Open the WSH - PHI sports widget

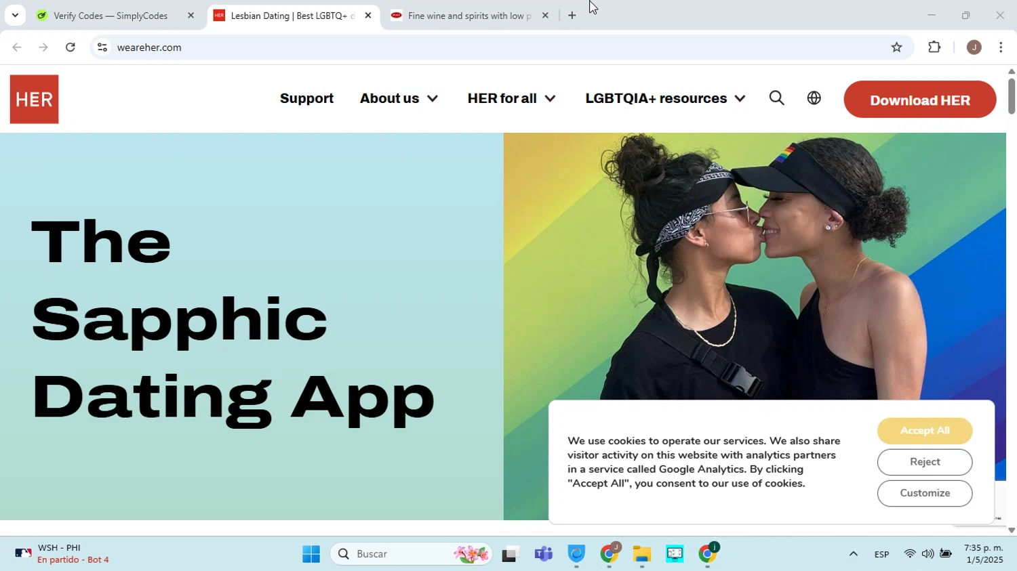tap(62, 554)
